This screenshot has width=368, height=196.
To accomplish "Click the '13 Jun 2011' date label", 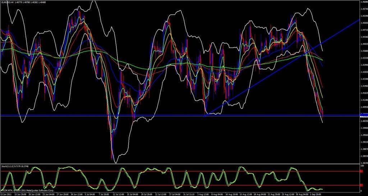I will pos(6,194).
